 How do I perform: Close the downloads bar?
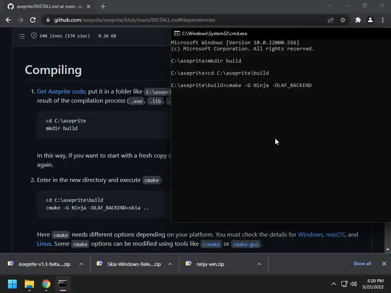coord(384,264)
